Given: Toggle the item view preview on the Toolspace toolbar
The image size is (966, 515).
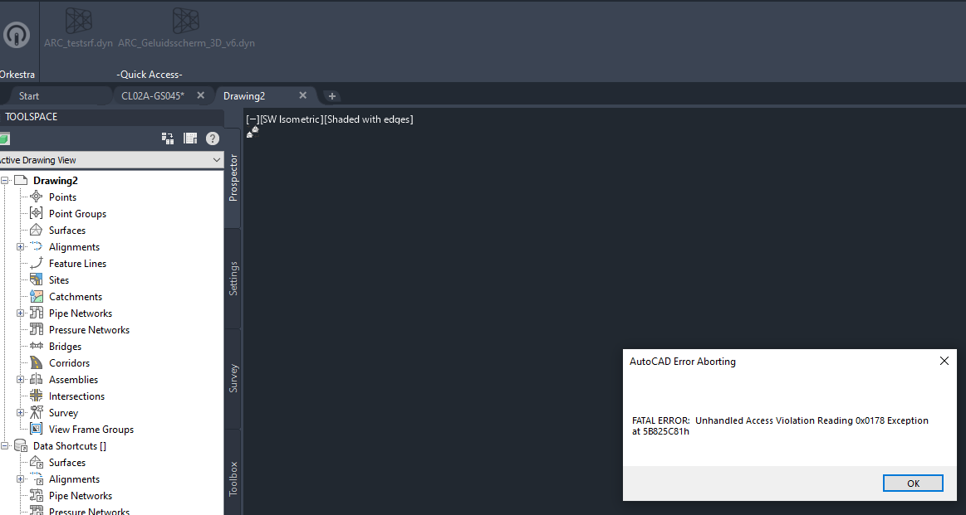Looking at the screenshot, I should tap(189, 138).
